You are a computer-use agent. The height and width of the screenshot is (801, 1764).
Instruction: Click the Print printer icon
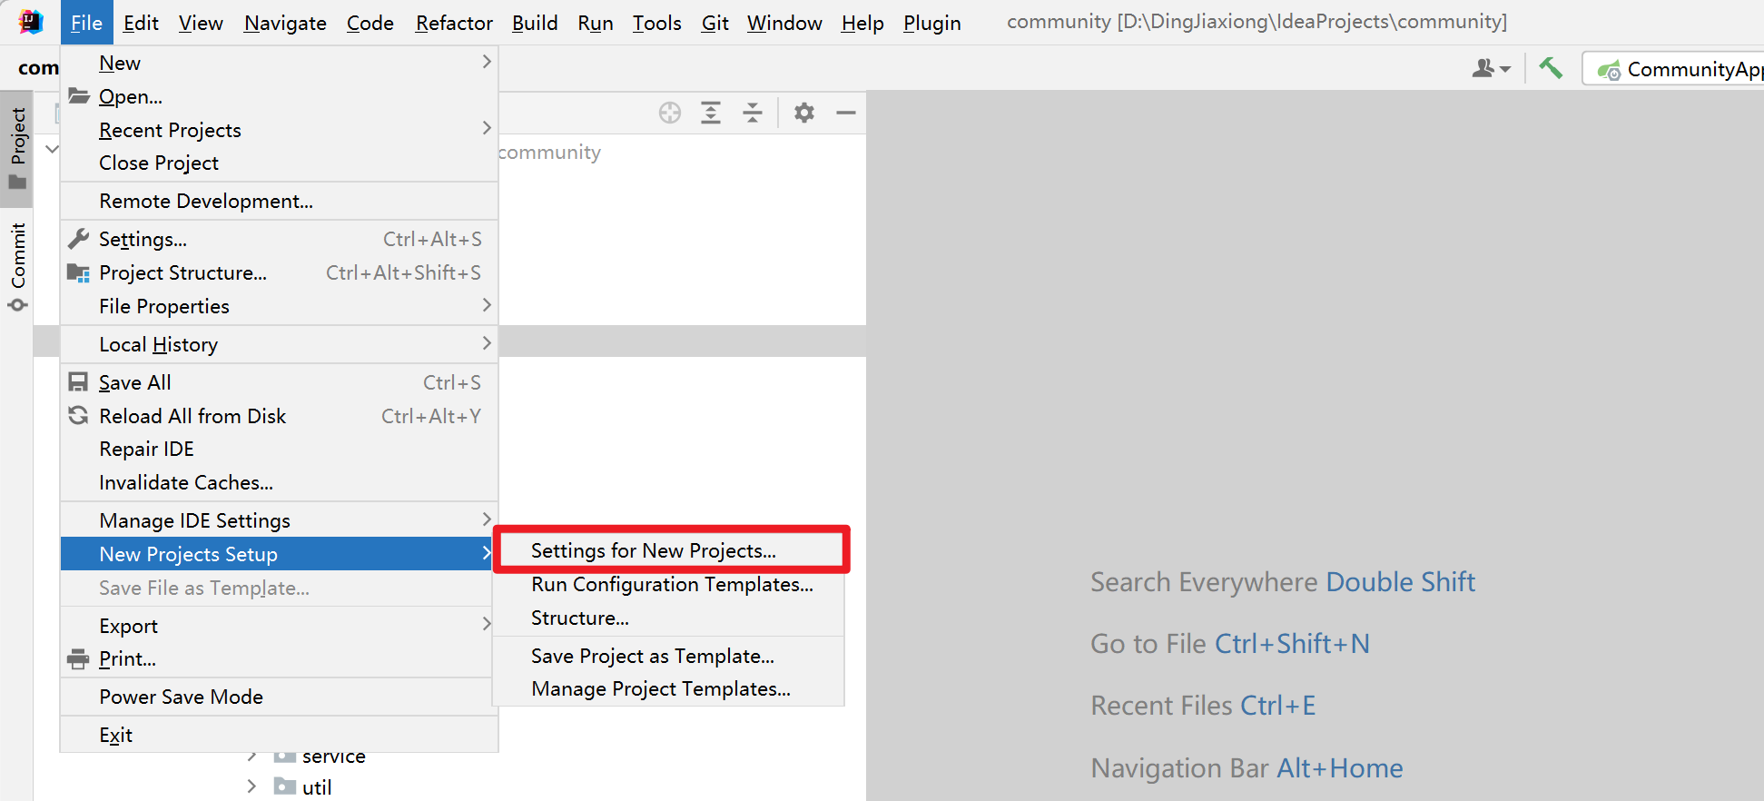click(x=79, y=658)
